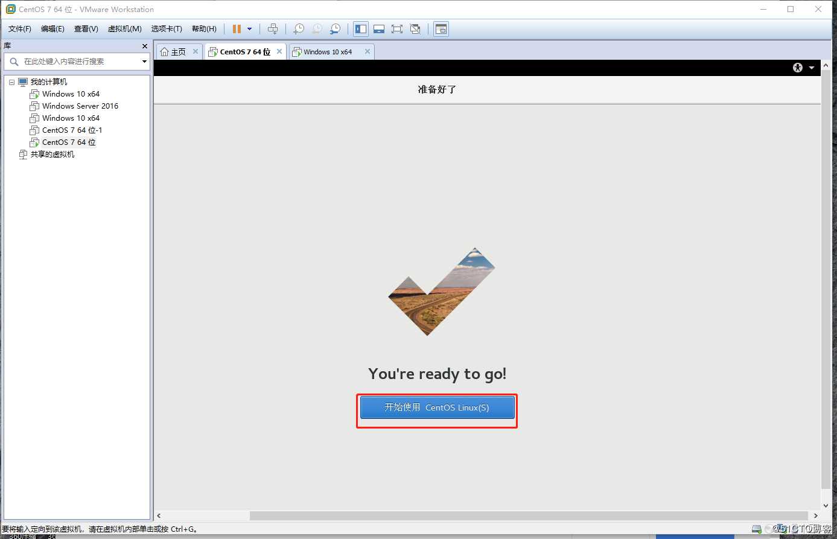Image resolution: width=837 pixels, height=539 pixels.
Task: Select 共享的虚拟机 in the library
Action: pos(53,155)
